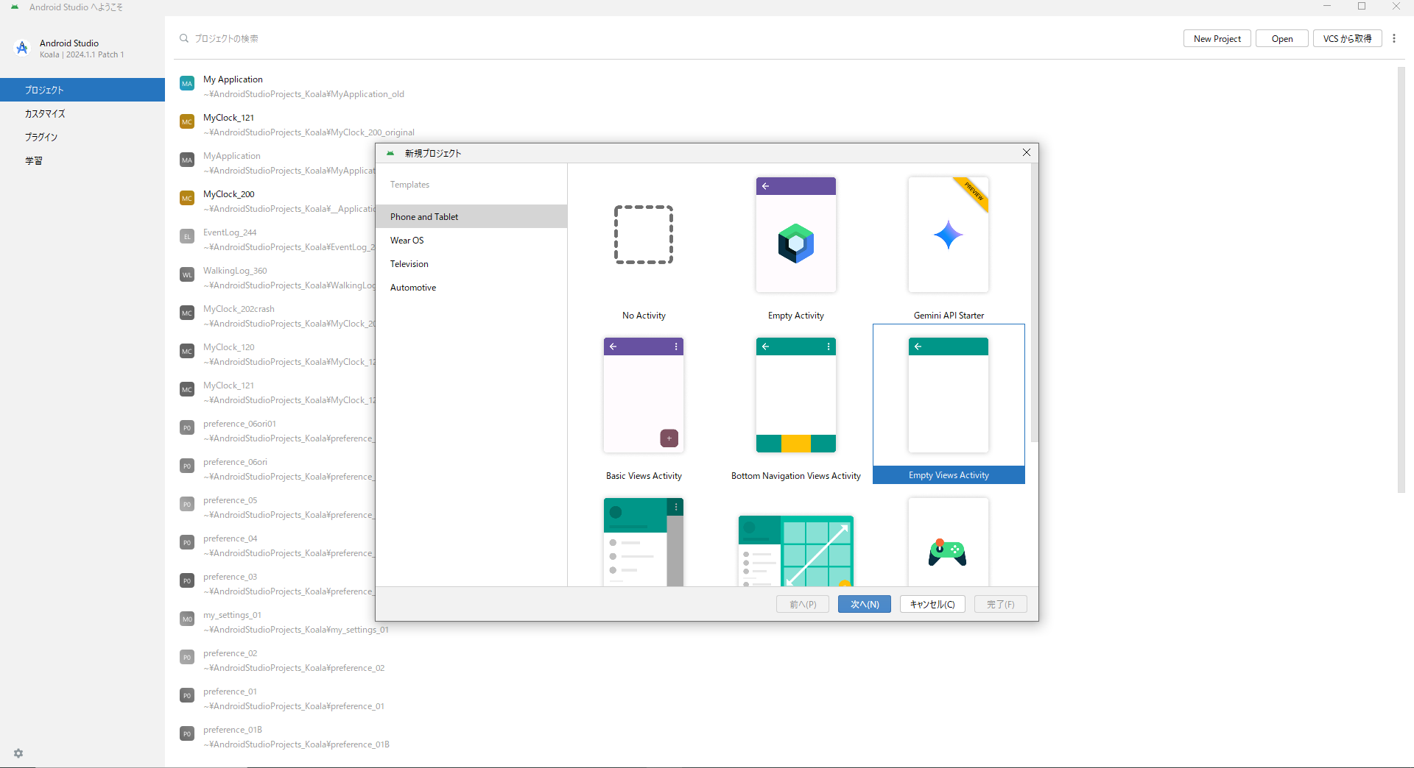This screenshot has width=1414, height=768.
Task: Open the three-dot options menu in welcome window
Action: [1394, 39]
